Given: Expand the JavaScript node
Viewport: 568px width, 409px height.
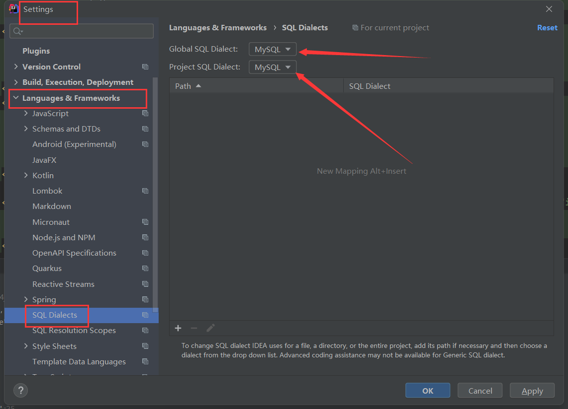Looking at the screenshot, I should (x=26, y=113).
